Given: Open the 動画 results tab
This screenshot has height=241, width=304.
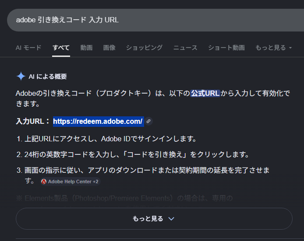Looking at the screenshot, I should click(86, 48).
